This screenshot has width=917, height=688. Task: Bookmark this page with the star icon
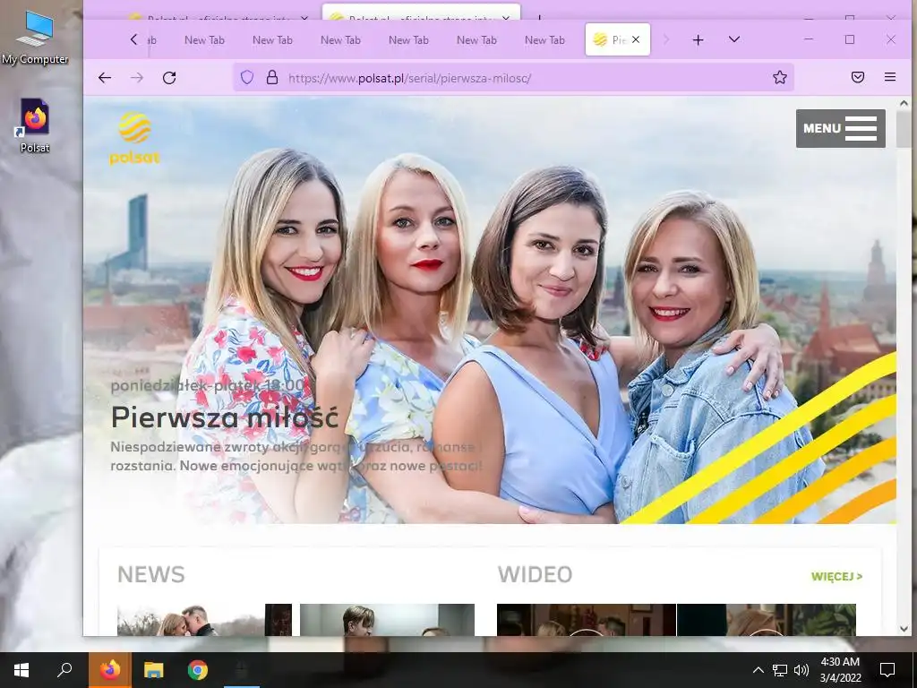[780, 77]
